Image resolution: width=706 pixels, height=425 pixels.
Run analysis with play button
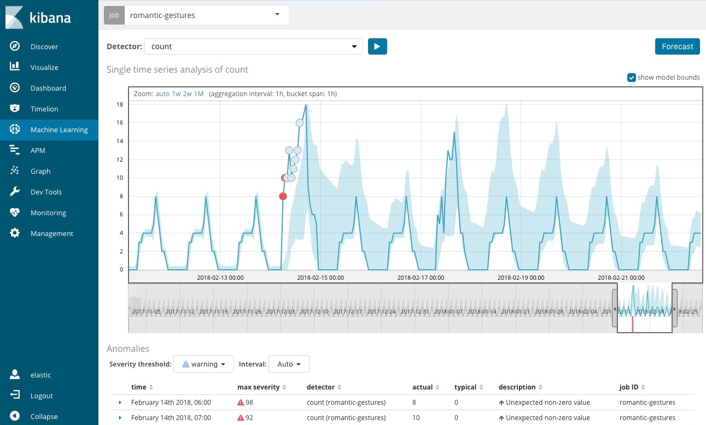[377, 46]
